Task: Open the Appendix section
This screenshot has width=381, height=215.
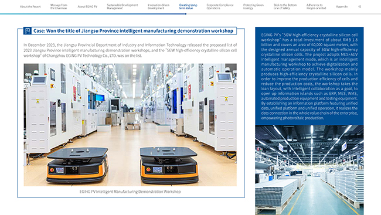Action: pos(342,6)
